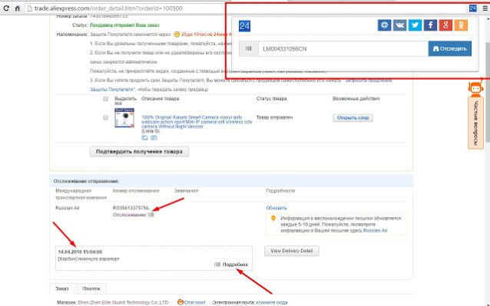Go to browser home page icon
Viewport: 490px width, 306px height.
18,8
